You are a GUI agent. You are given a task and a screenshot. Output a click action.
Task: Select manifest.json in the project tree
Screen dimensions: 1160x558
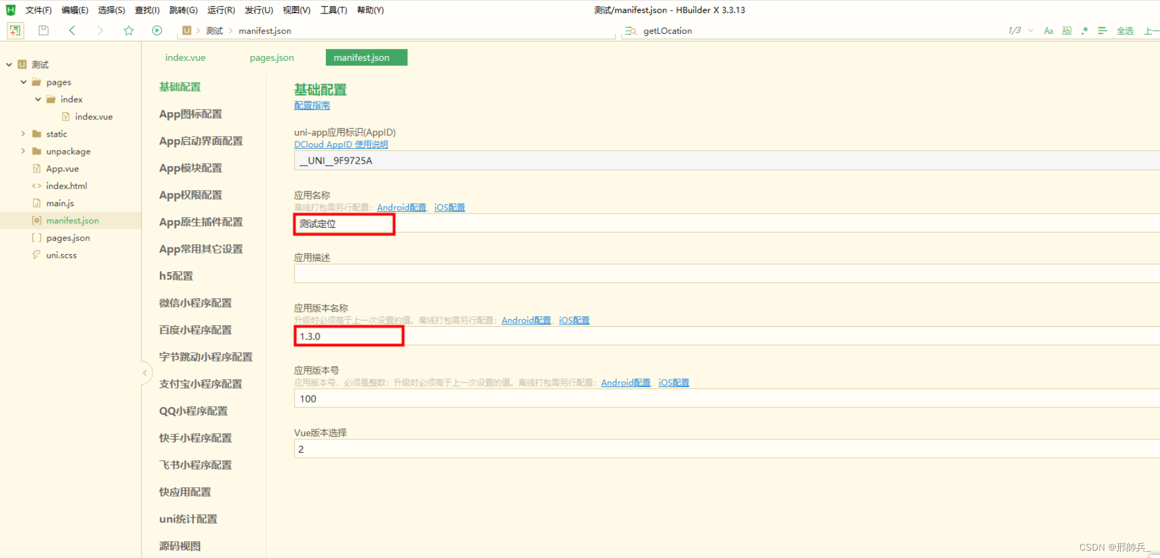72,220
